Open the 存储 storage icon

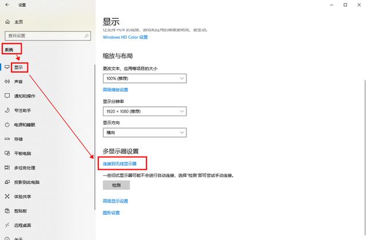(x=7, y=139)
